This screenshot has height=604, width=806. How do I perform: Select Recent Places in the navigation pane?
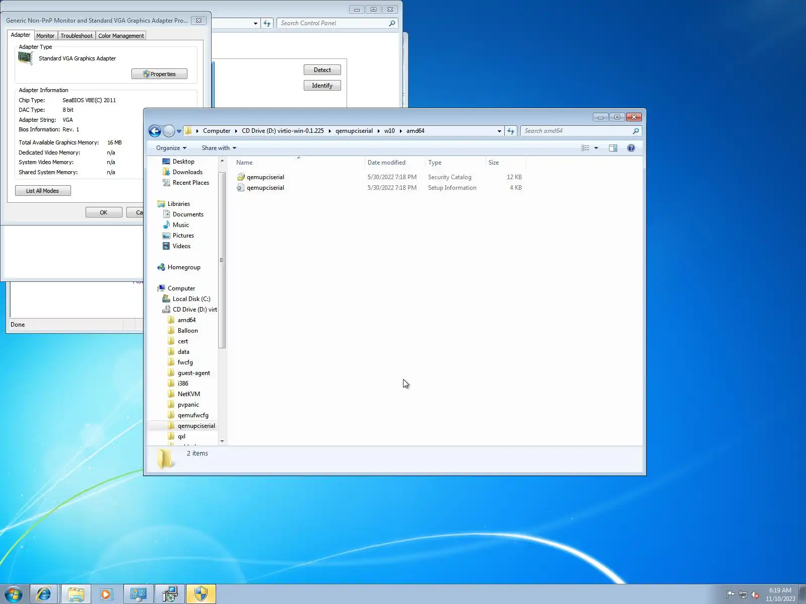tap(185, 183)
